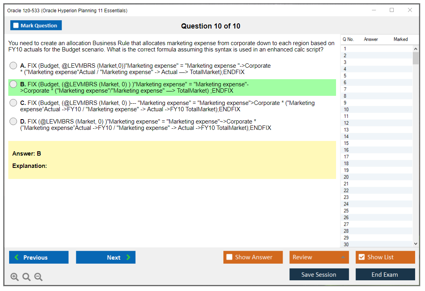Select question 10 row in list

click(x=376, y=110)
